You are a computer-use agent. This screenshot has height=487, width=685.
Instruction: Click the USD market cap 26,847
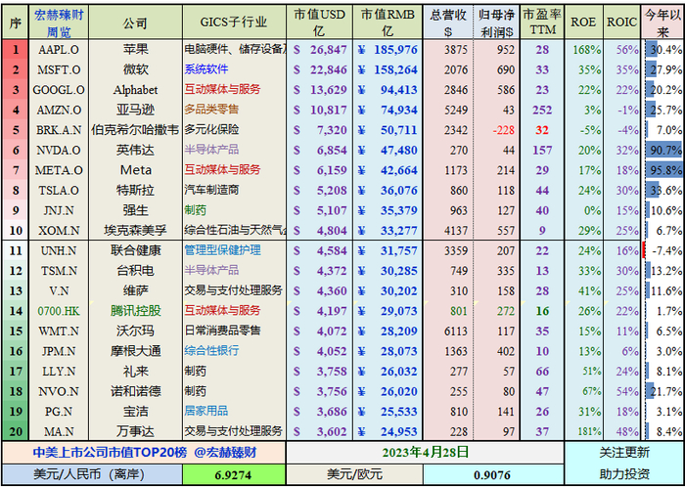tap(329, 50)
